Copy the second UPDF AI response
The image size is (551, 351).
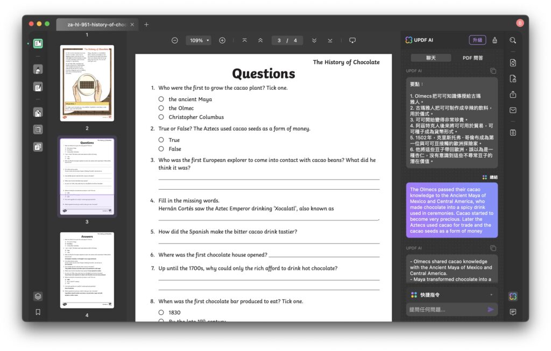pyautogui.click(x=493, y=248)
